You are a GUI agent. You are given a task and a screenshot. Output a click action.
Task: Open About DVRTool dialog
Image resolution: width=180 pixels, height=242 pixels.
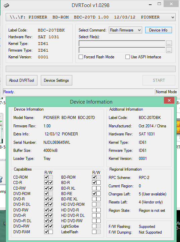coord(22,80)
